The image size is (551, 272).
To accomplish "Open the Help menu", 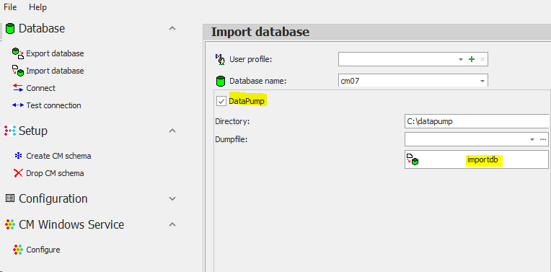I will [38, 7].
